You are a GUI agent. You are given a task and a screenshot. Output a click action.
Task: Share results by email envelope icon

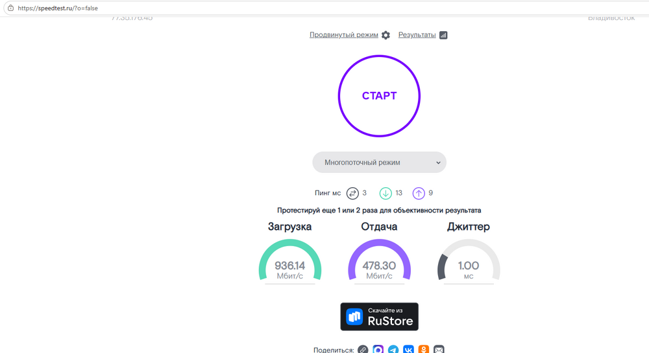[439, 349]
